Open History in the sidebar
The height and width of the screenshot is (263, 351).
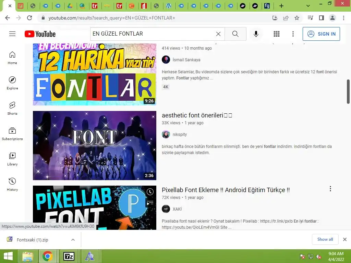point(12,185)
